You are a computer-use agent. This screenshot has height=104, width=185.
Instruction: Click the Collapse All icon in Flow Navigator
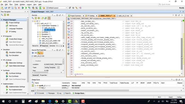coord(5,15)
